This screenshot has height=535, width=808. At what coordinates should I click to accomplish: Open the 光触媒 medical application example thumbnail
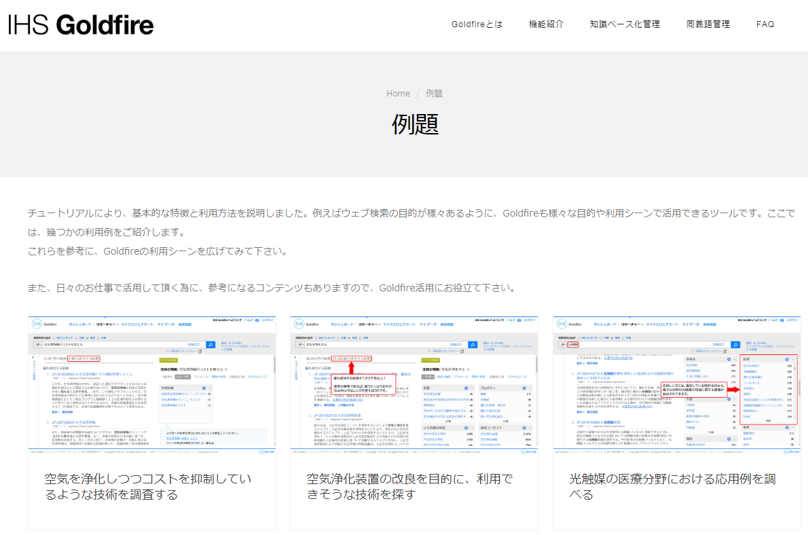pos(676,386)
